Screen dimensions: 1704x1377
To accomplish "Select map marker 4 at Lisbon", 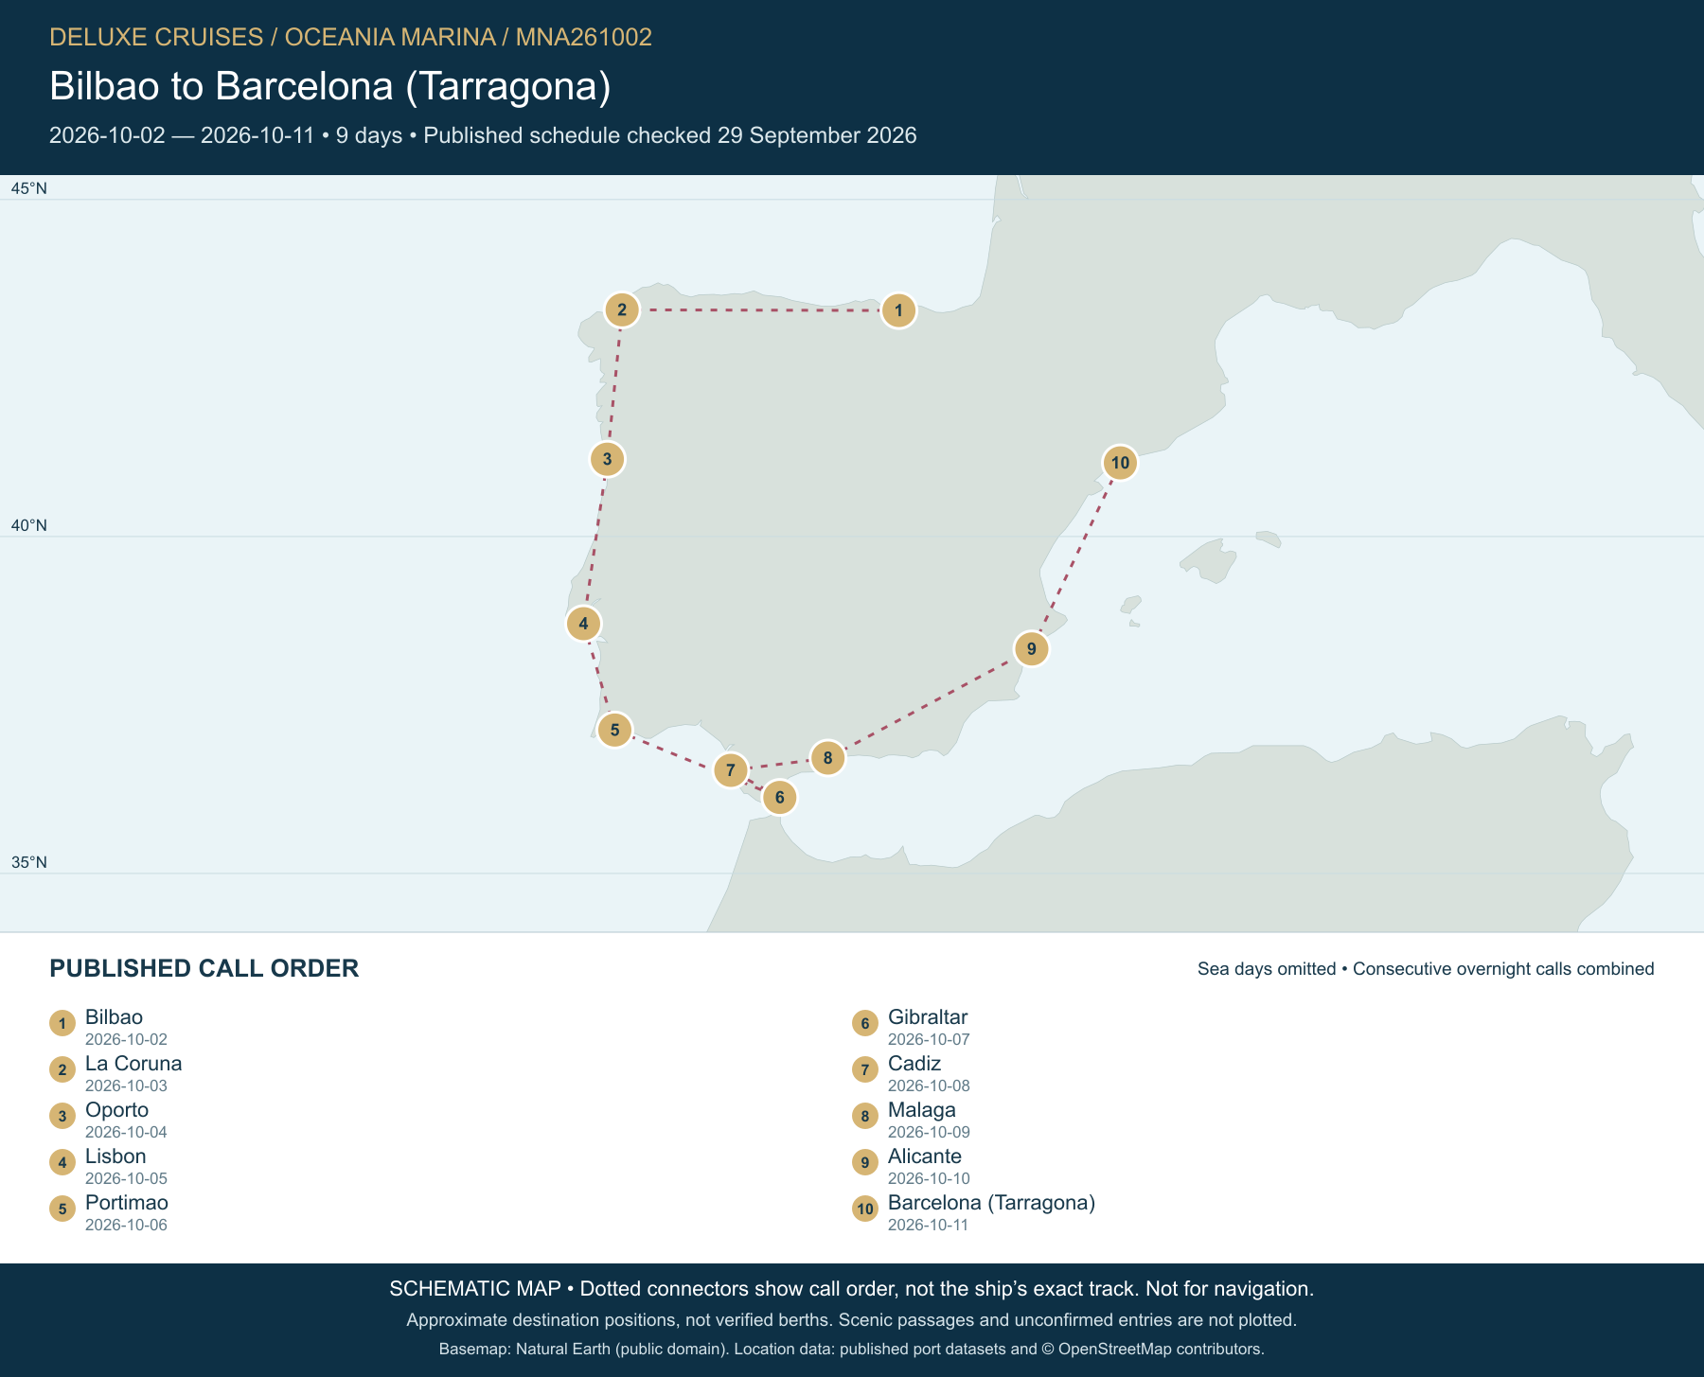I will click(x=584, y=624).
